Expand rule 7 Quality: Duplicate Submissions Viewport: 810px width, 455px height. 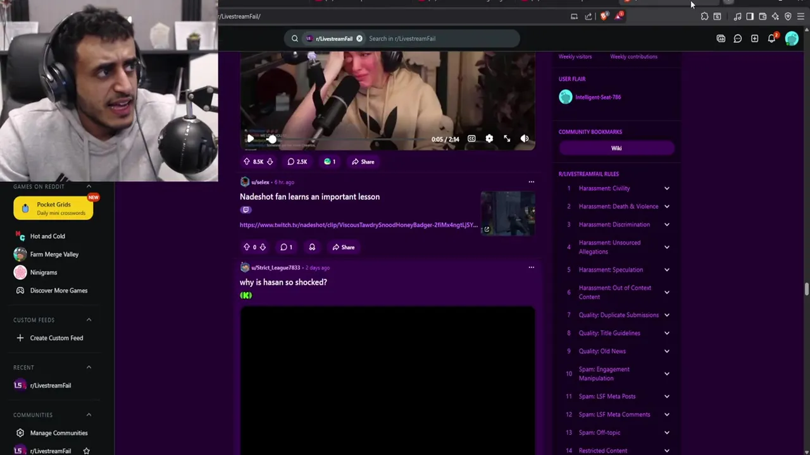[x=667, y=315]
